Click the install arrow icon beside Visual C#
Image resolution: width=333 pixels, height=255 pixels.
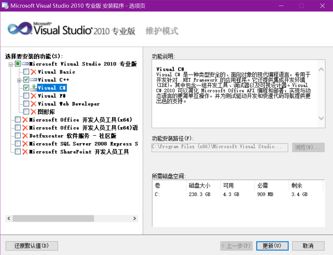(34, 88)
